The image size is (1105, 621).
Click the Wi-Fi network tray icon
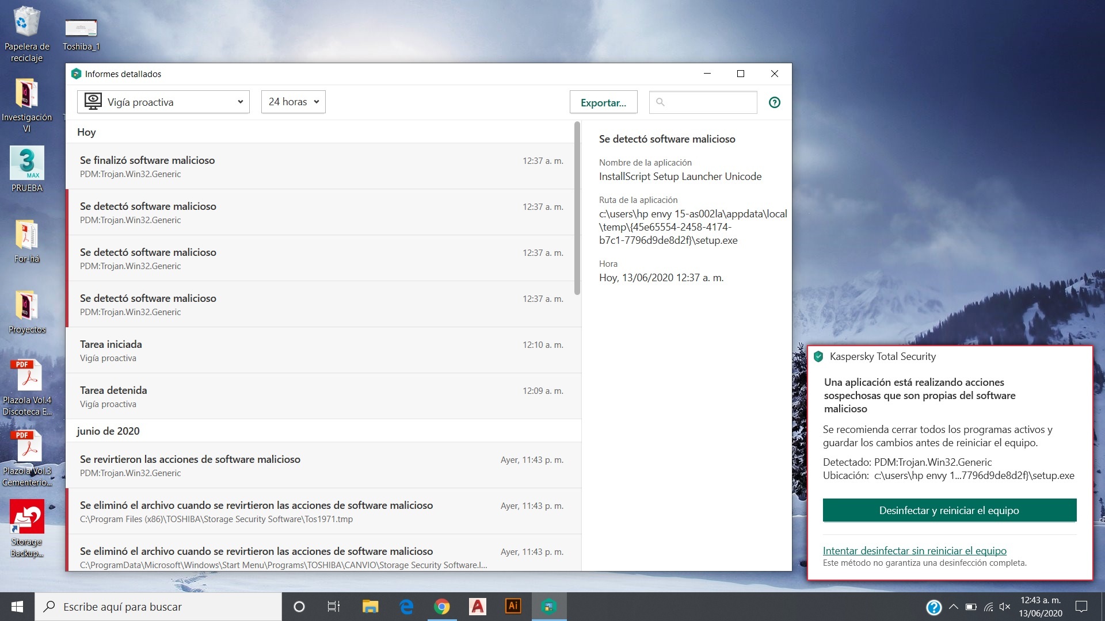988,607
